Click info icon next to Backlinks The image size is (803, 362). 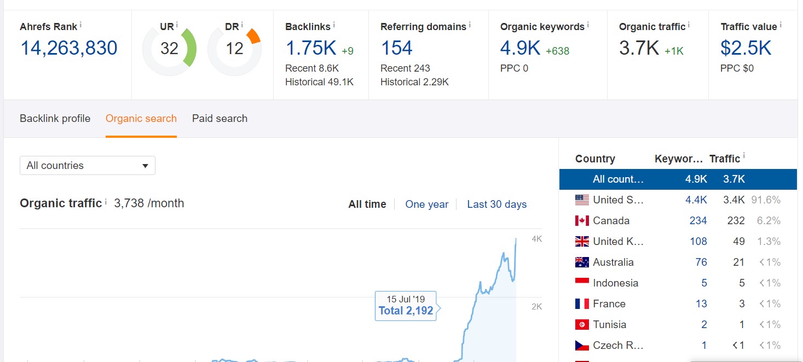[334, 25]
